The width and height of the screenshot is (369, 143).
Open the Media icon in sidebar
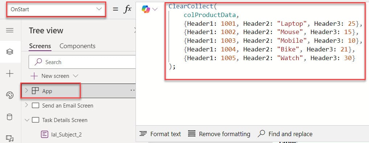(10, 138)
